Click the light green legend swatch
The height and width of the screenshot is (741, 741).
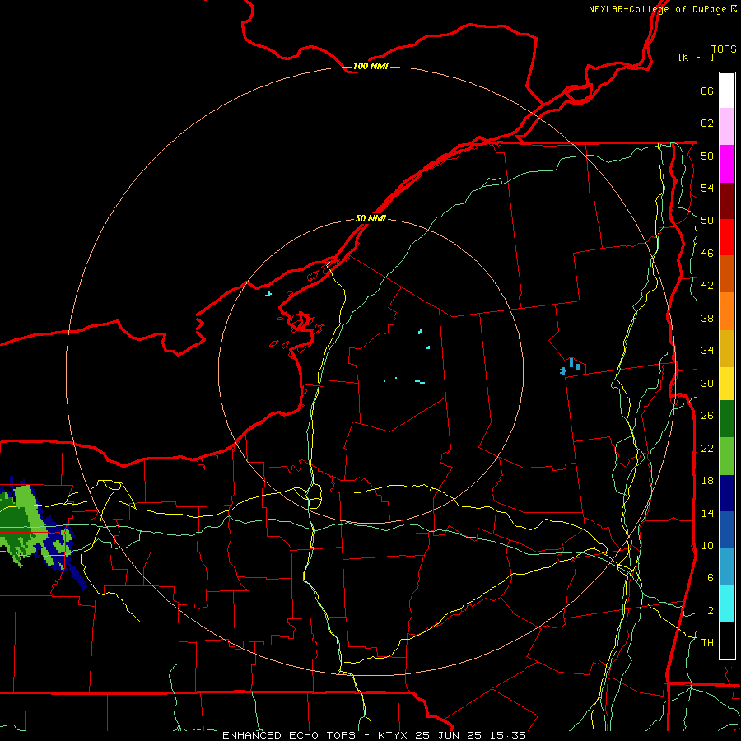[727, 456]
